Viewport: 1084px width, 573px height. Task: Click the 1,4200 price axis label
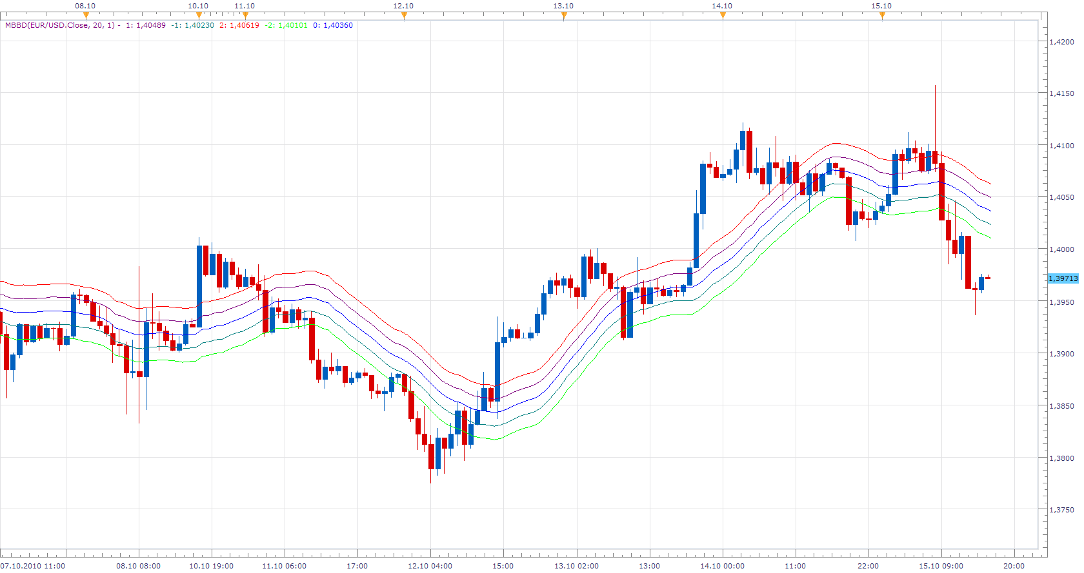1062,42
